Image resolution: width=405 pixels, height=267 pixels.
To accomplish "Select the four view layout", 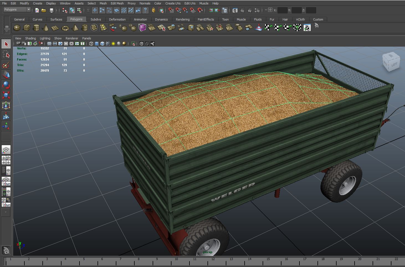I will [6, 160].
